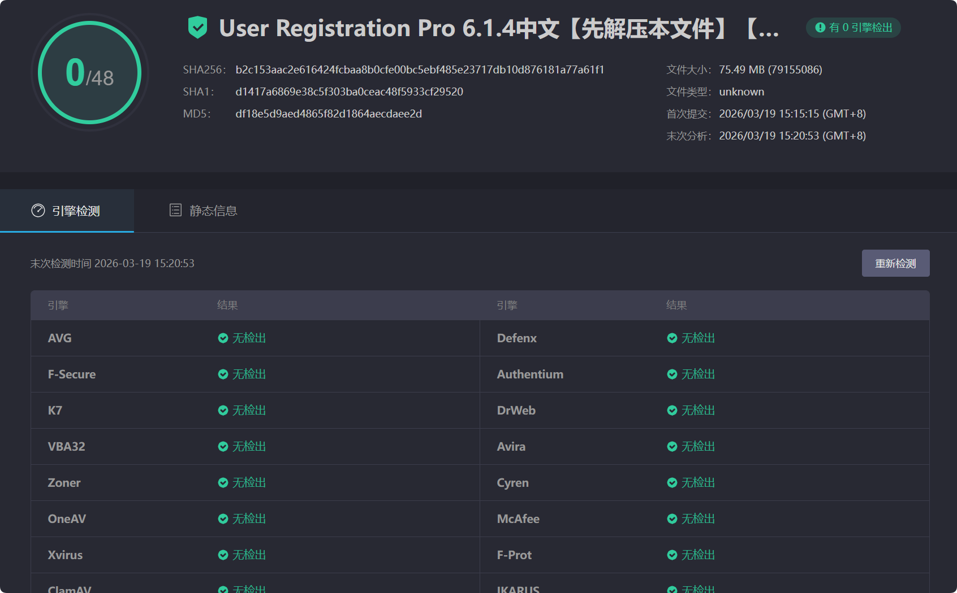Viewport: 957px width, 593px height.
Task: Click the green check icon in VBA32 row
Action: pyautogui.click(x=223, y=447)
